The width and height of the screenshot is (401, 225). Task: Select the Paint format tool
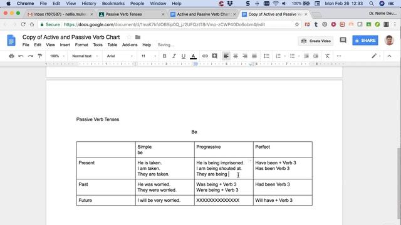40,56
